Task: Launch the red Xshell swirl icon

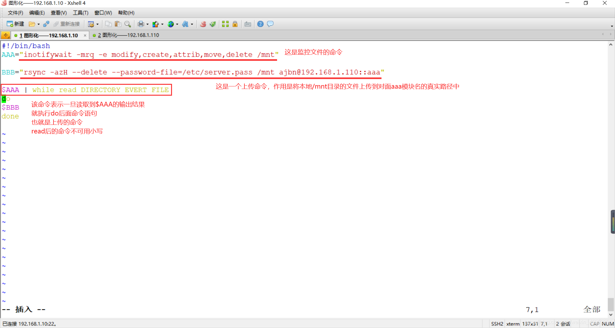Action: pos(203,24)
